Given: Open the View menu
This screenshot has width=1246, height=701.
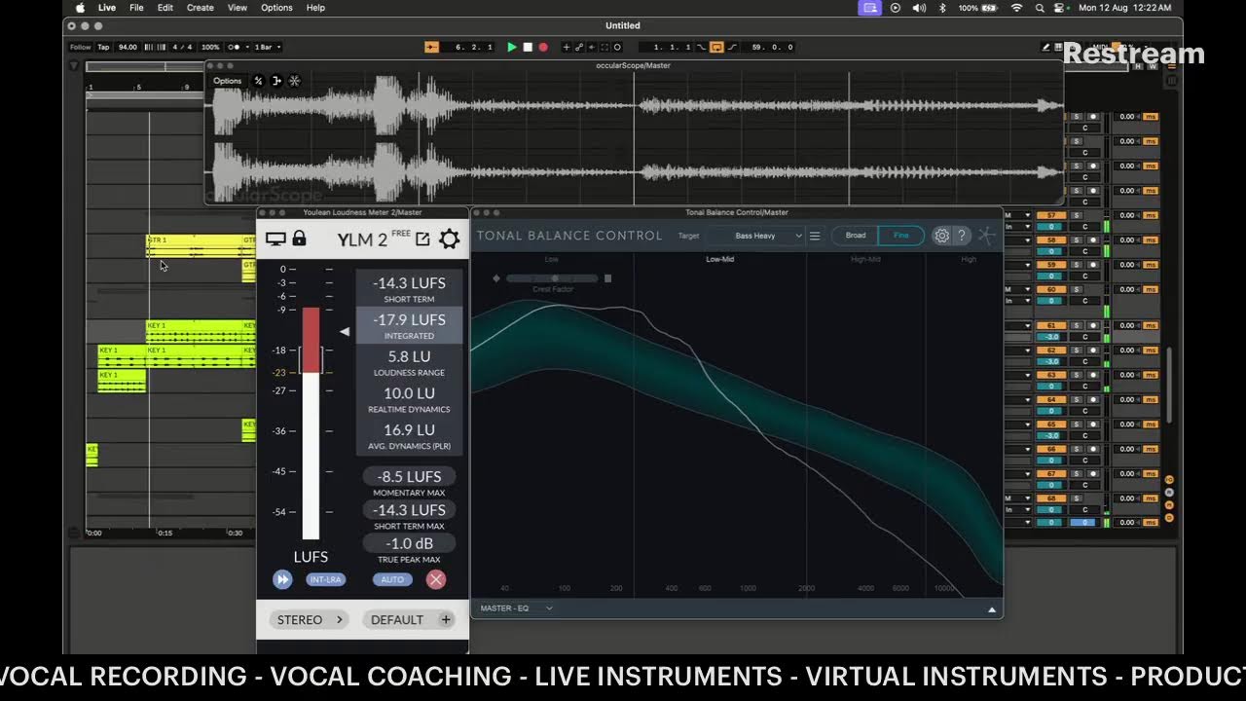Looking at the screenshot, I should pyautogui.click(x=238, y=8).
